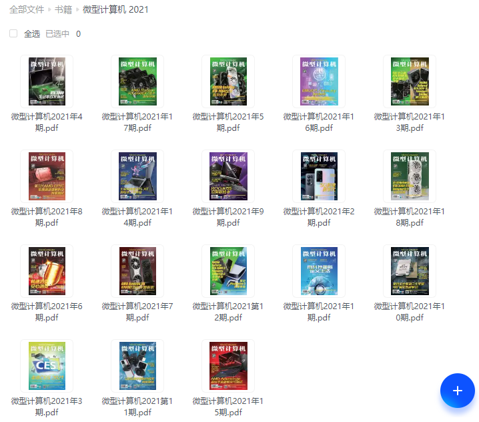Image resolution: width=479 pixels, height=422 pixels.
Task: Click file name 微型计算机2021年6期.pdf
Action: tap(47, 312)
